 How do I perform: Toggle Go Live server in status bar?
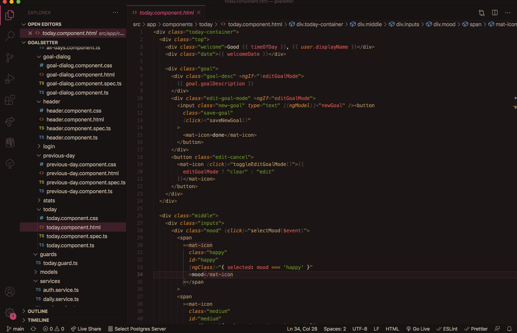tap(418, 329)
